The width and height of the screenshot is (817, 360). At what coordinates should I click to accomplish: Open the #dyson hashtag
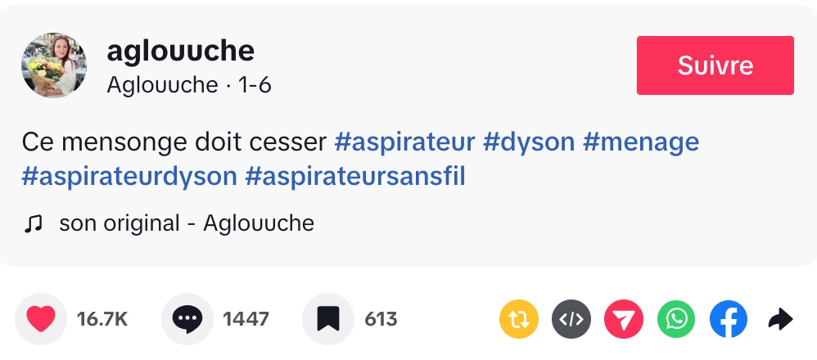point(529,142)
